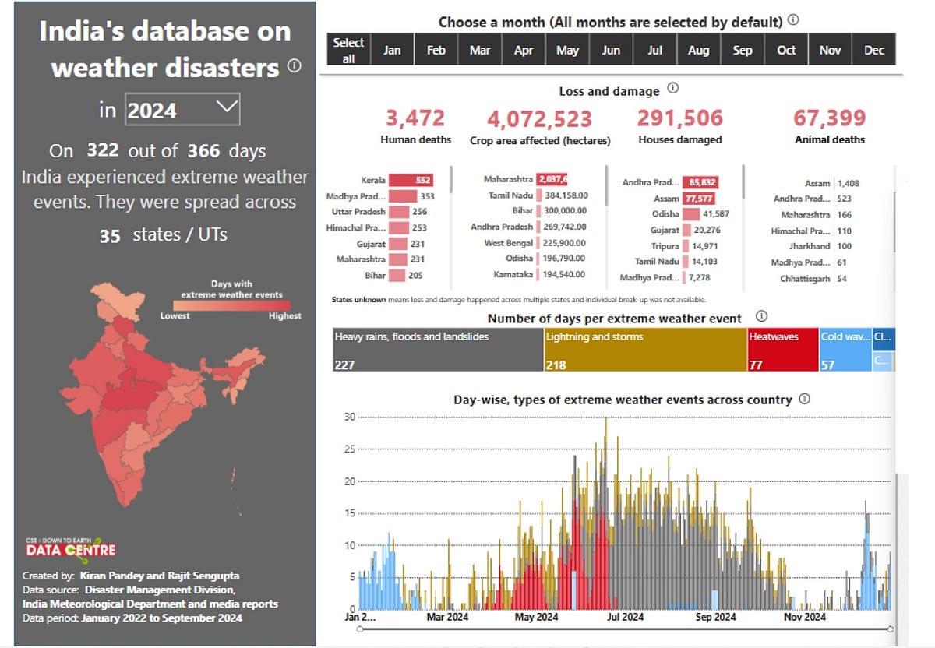This screenshot has height=648, width=935.
Task: Open the year 2024 dropdown
Action: 182,110
